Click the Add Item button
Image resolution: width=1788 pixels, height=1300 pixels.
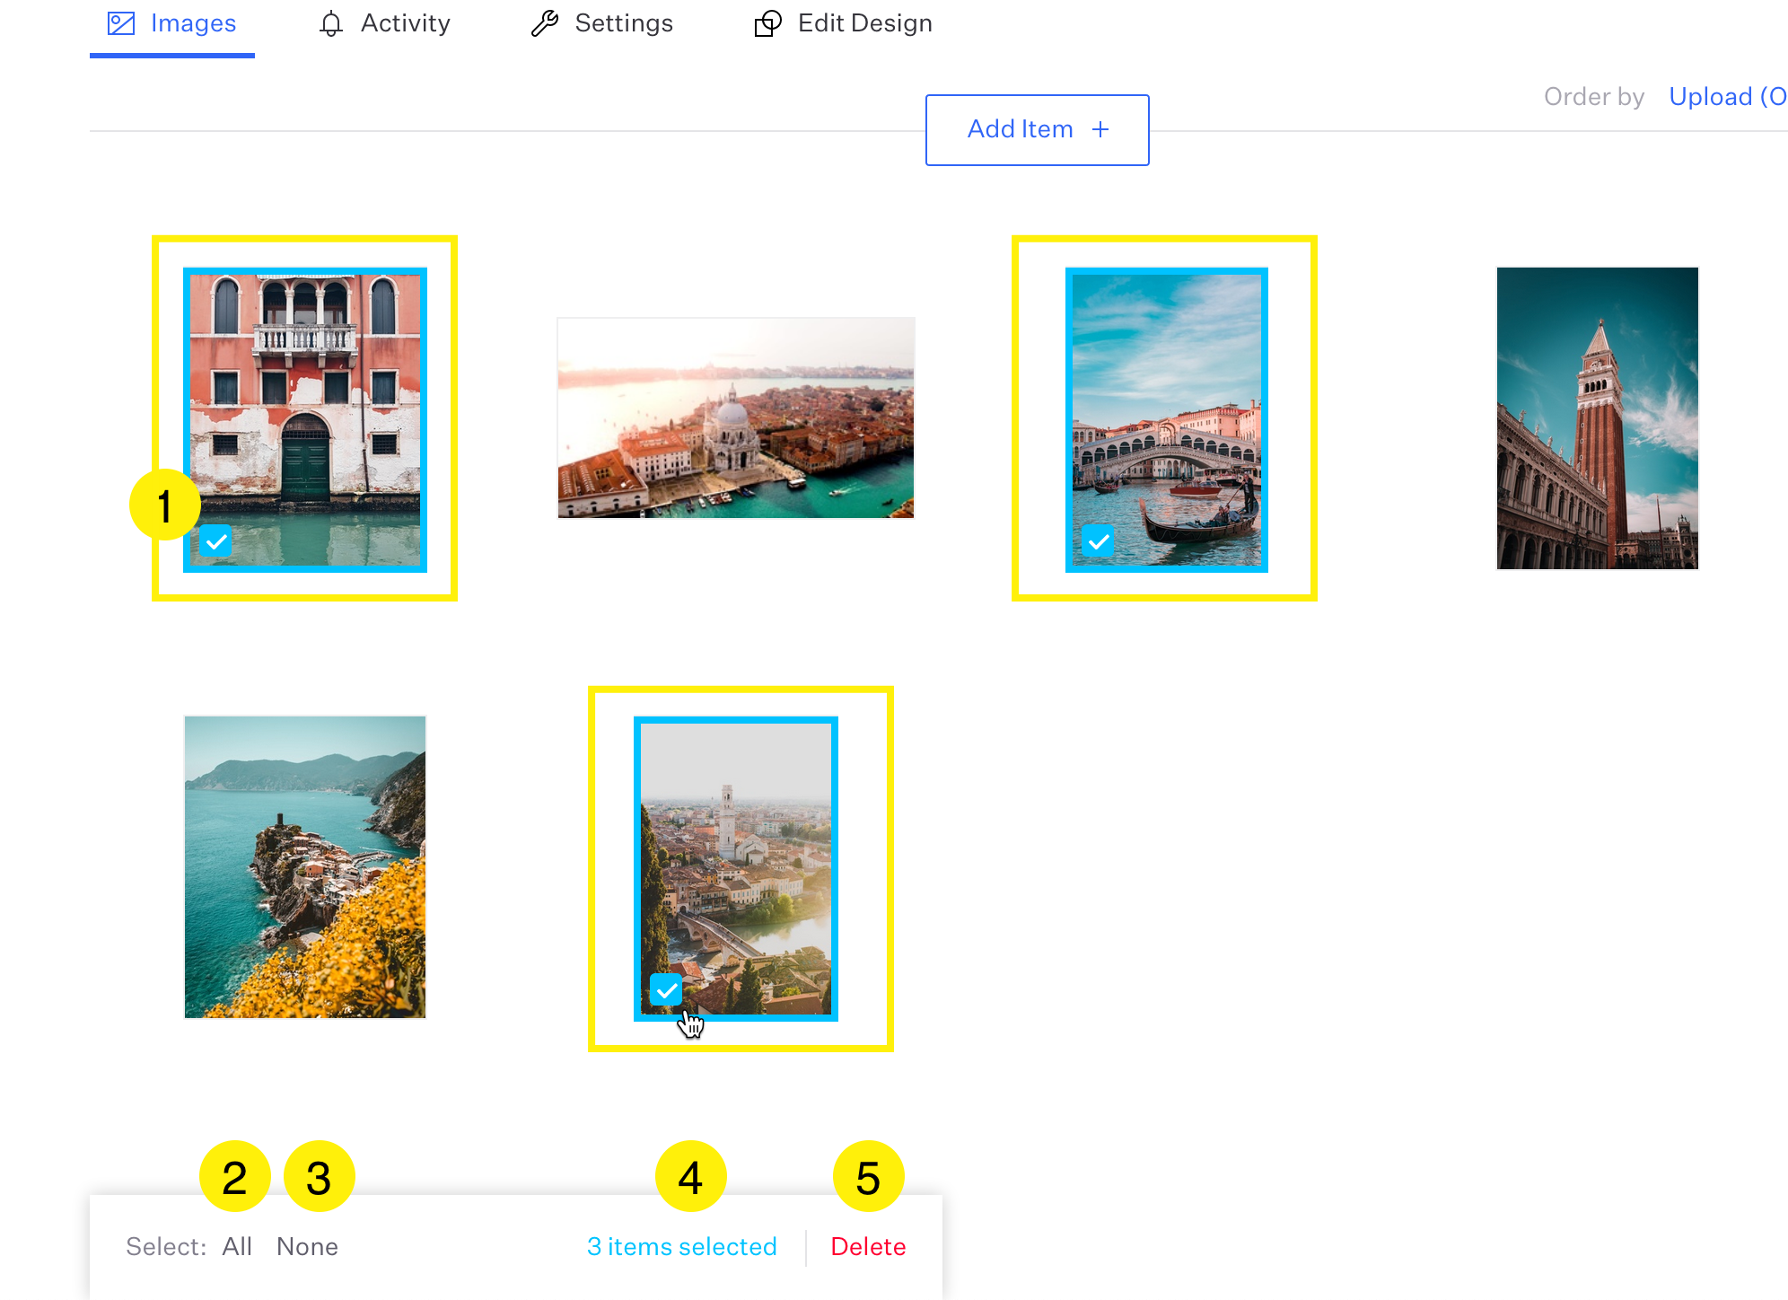[x=1037, y=130]
